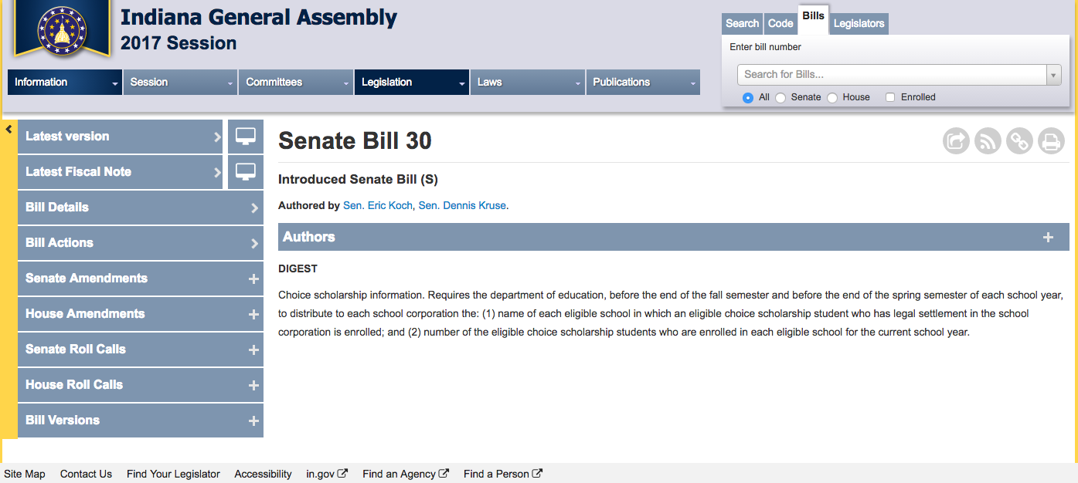Open the bill search dropdown arrow
1078x483 pixels.
tap(1053, 75)
